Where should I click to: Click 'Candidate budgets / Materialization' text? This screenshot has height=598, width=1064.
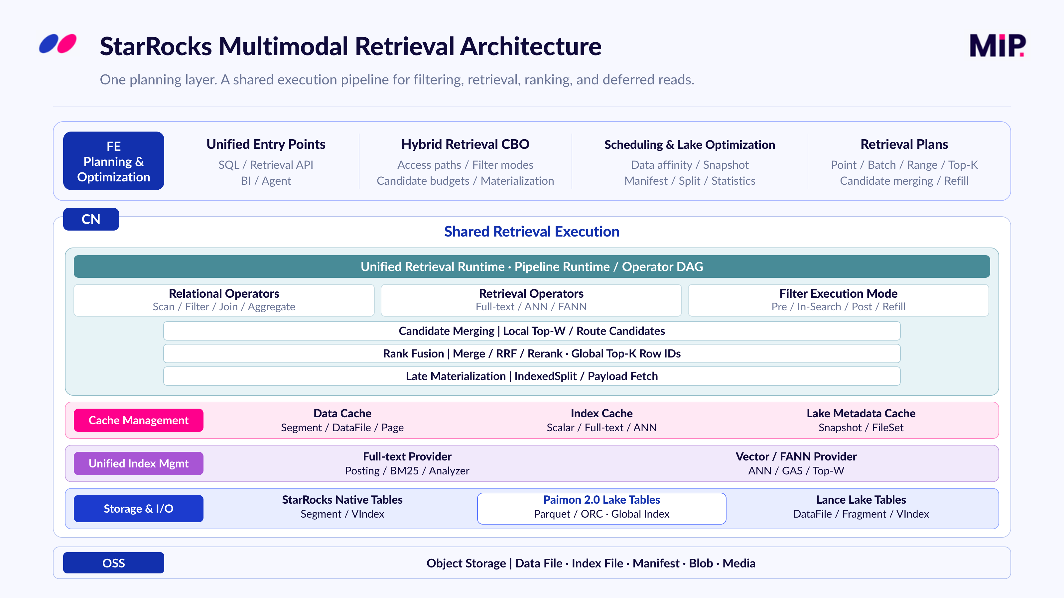[x=465, y=181]
